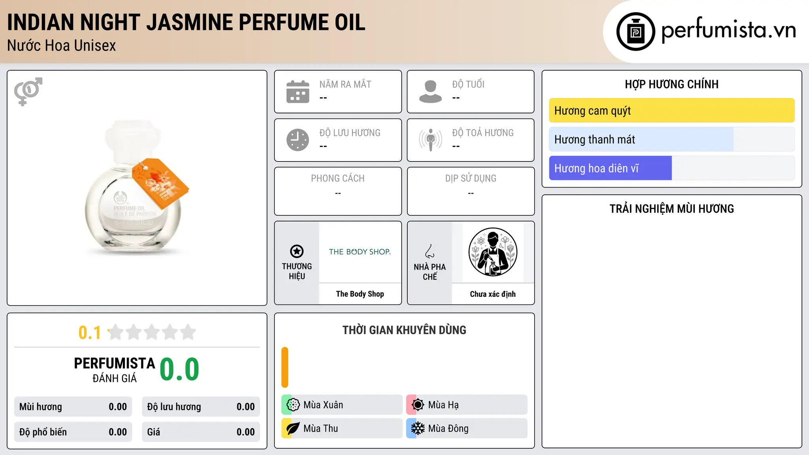Click the orange 0.1 rating value
This screenshot has width=809, height=455.
tap(90, 333)
